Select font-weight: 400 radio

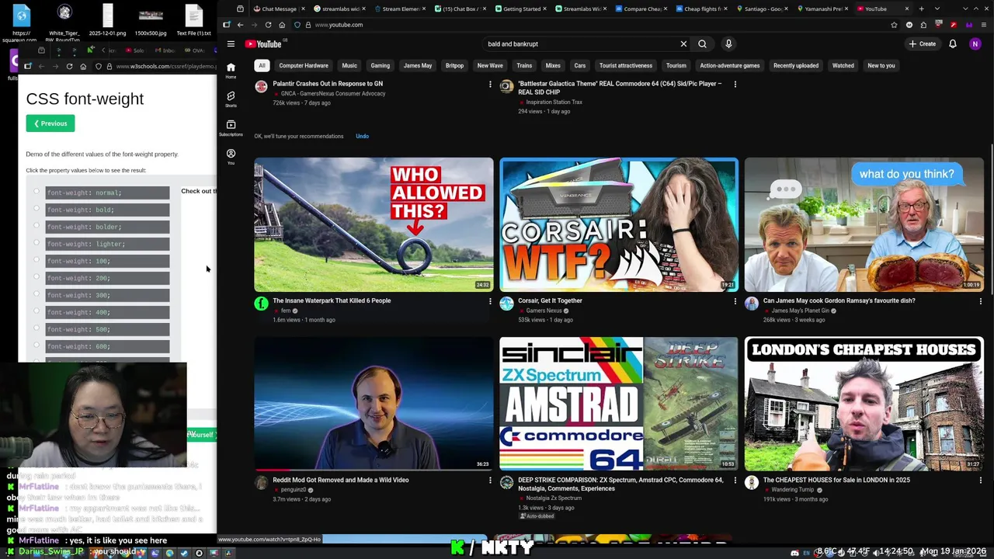tap(36, 311)
